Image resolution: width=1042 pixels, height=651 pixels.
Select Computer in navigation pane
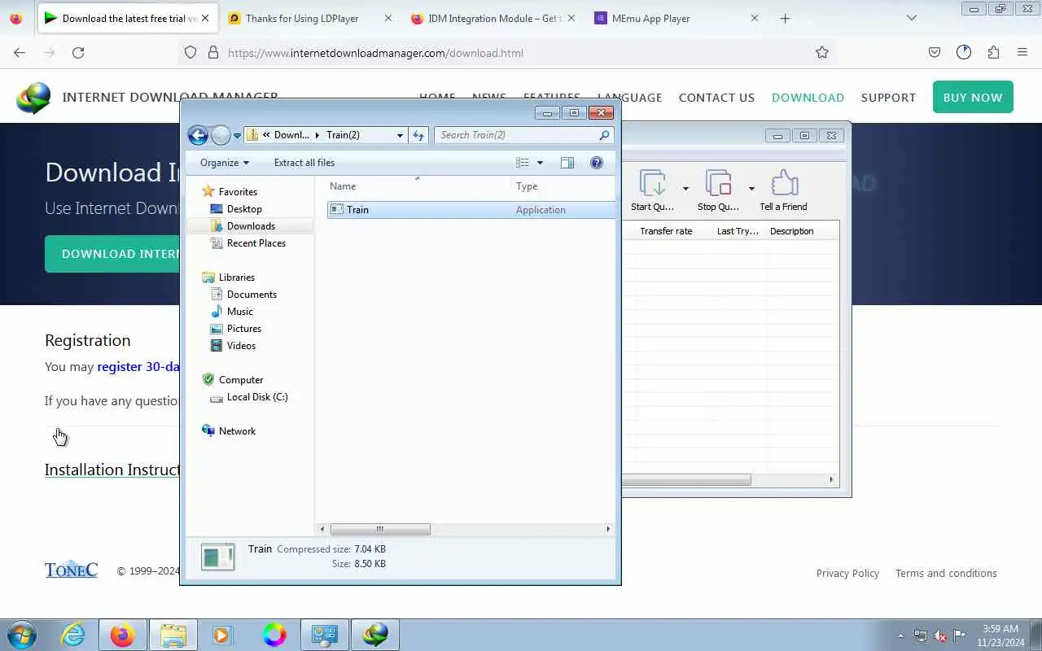point(241,380)
